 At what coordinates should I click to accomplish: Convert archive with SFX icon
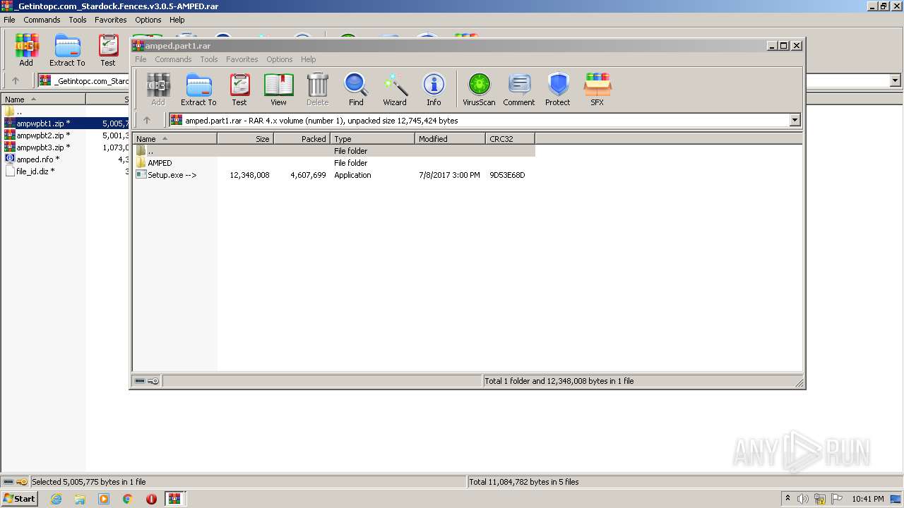597,90
